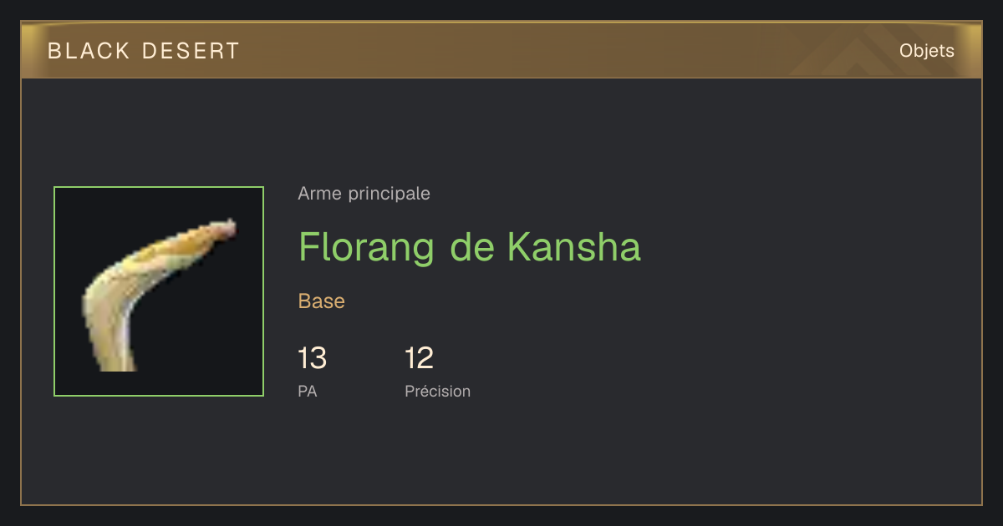Click the word Arme in the item type

(320, 194)
